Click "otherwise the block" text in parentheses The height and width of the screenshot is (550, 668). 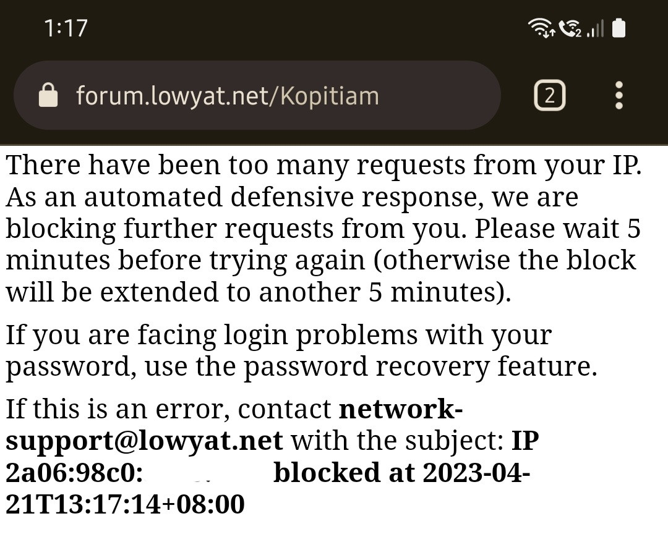click(508, 260)
